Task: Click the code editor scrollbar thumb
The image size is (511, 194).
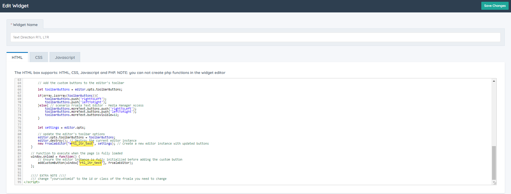Action: 494,163
